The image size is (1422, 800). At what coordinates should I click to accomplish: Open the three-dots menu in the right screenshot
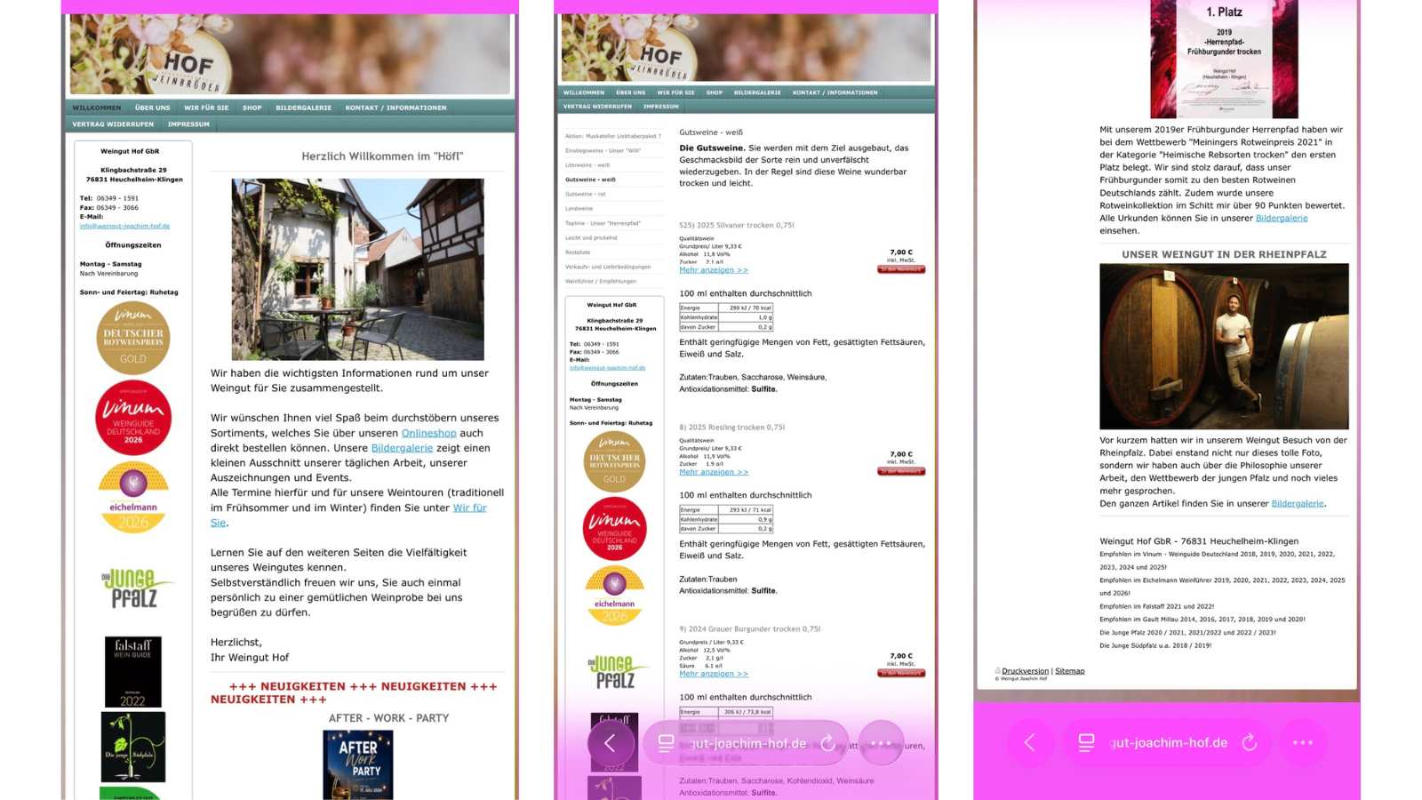[1303, 742]
